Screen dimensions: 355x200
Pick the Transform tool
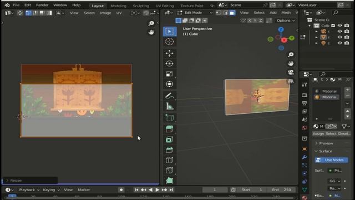[x=170, y=84]
